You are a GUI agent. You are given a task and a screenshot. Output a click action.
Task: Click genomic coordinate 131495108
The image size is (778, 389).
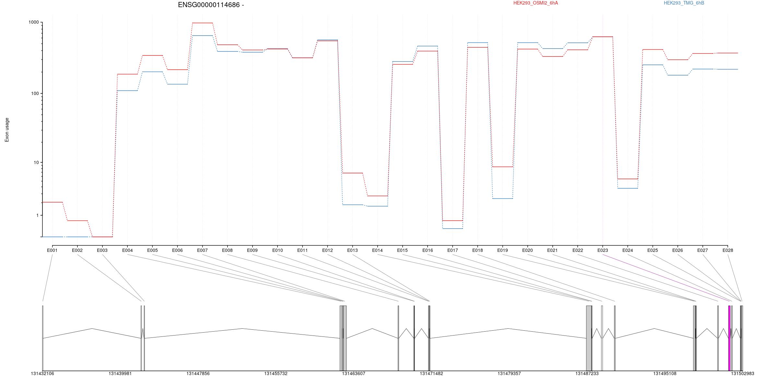click(665, 374)
